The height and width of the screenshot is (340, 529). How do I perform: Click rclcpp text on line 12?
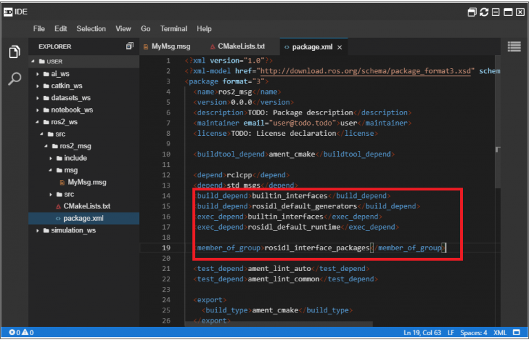[x=240, y=175]
